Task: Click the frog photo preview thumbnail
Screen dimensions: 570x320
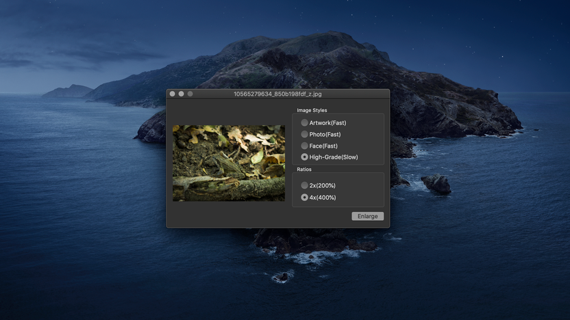Action: click(229, 163)
